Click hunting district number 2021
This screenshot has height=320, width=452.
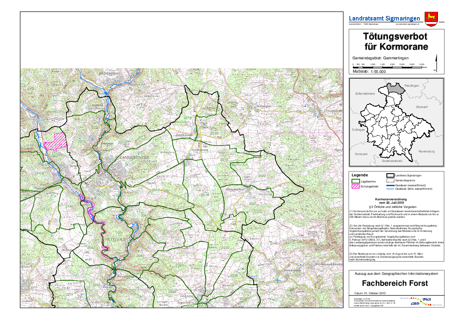coord(253,204)
